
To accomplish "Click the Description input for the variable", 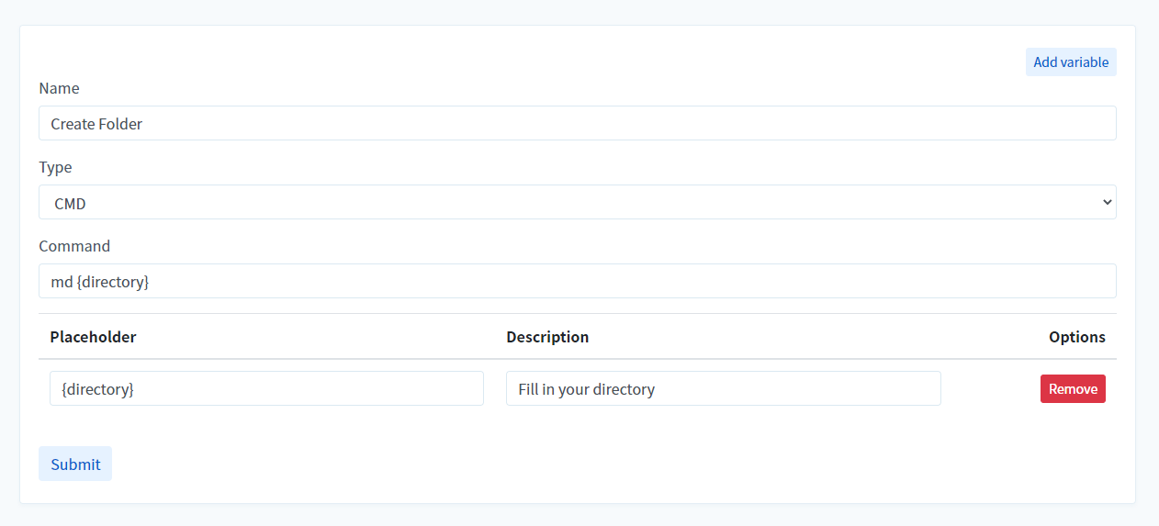I will point(723,389).
